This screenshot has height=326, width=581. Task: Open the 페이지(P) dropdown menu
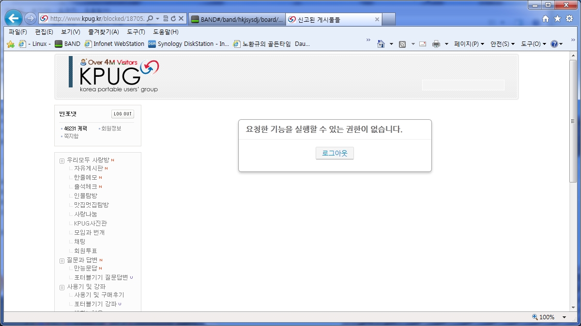tap(469, 44)
